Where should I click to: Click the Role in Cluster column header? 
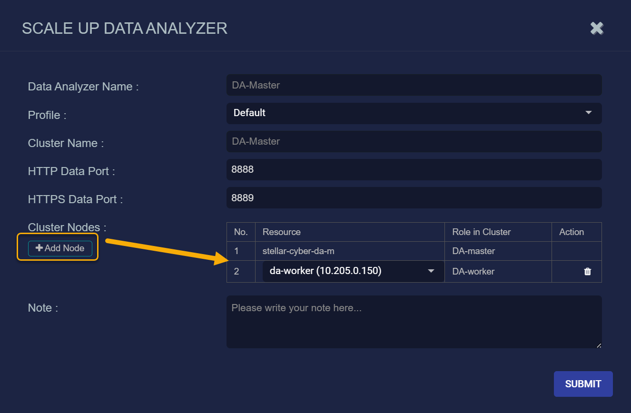481,232
